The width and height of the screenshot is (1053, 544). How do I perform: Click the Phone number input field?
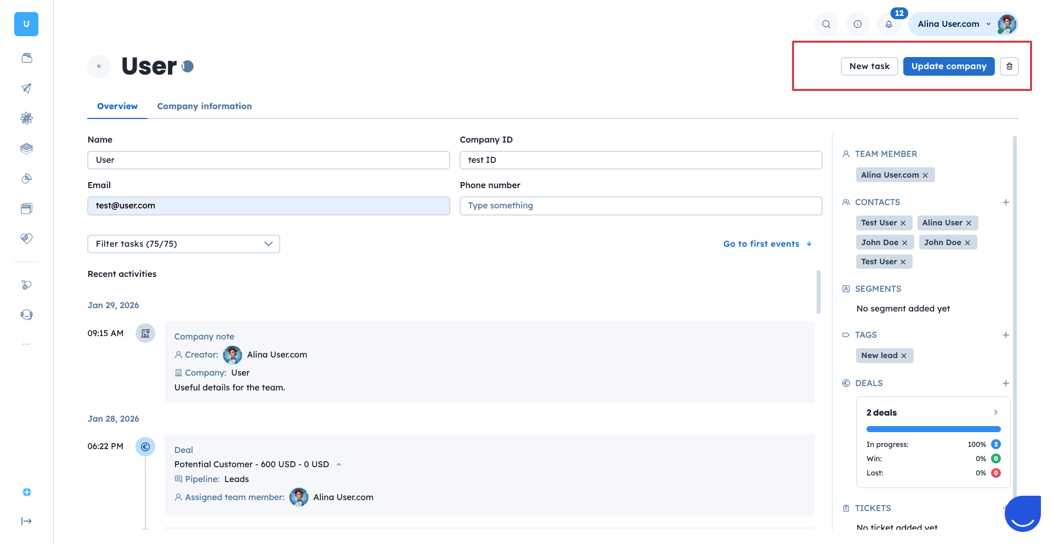pyautogui.click(x=641, y=206)
